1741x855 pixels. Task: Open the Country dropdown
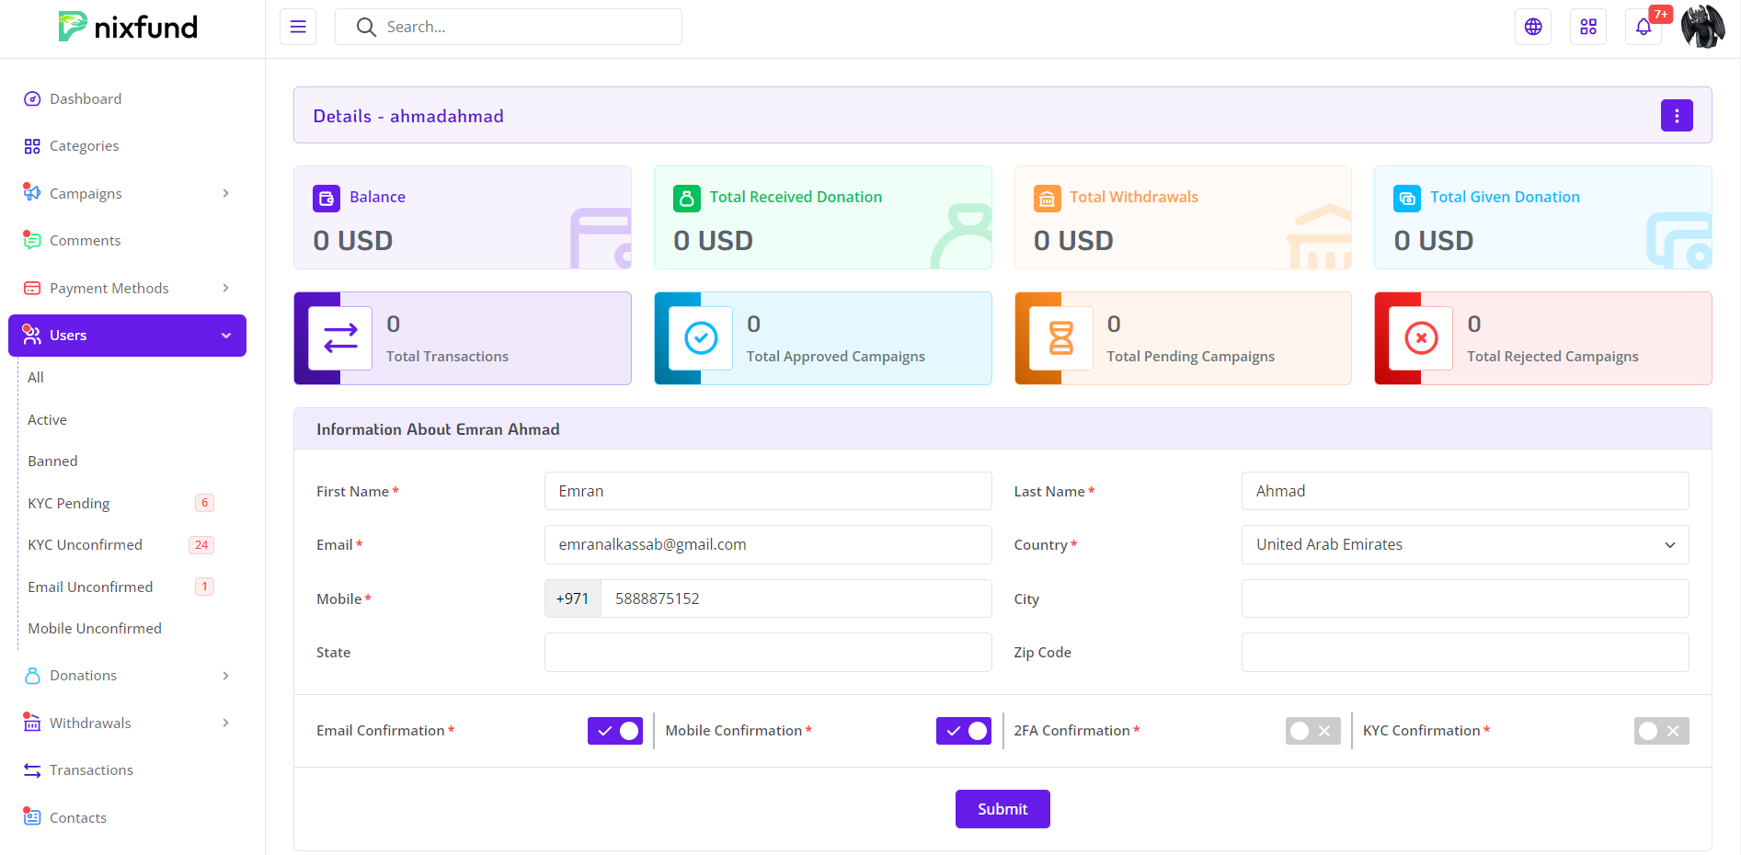1464,544
